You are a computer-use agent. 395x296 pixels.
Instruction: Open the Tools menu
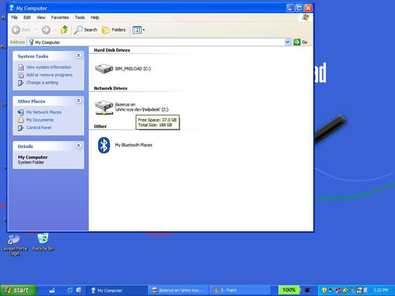80,18
